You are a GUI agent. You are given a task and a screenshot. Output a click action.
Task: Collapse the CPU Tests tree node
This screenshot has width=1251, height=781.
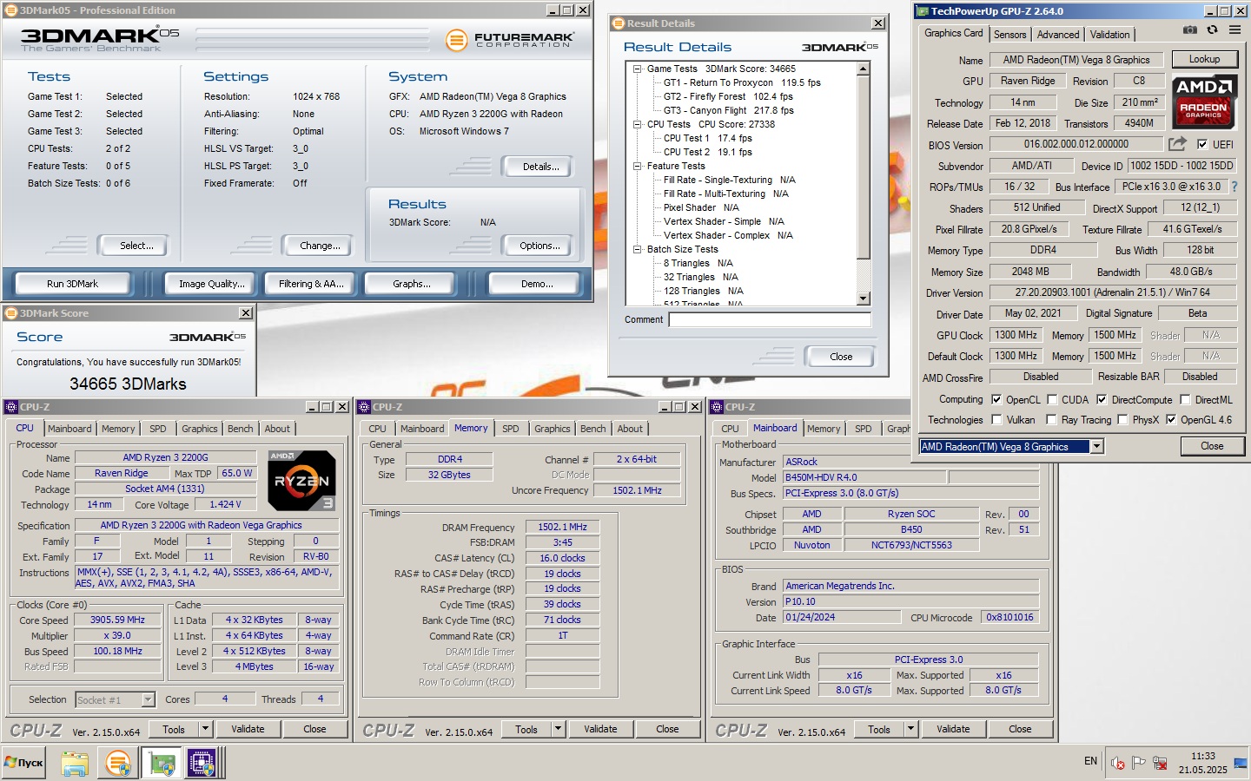pyautogui.click(x=637, y=124)
